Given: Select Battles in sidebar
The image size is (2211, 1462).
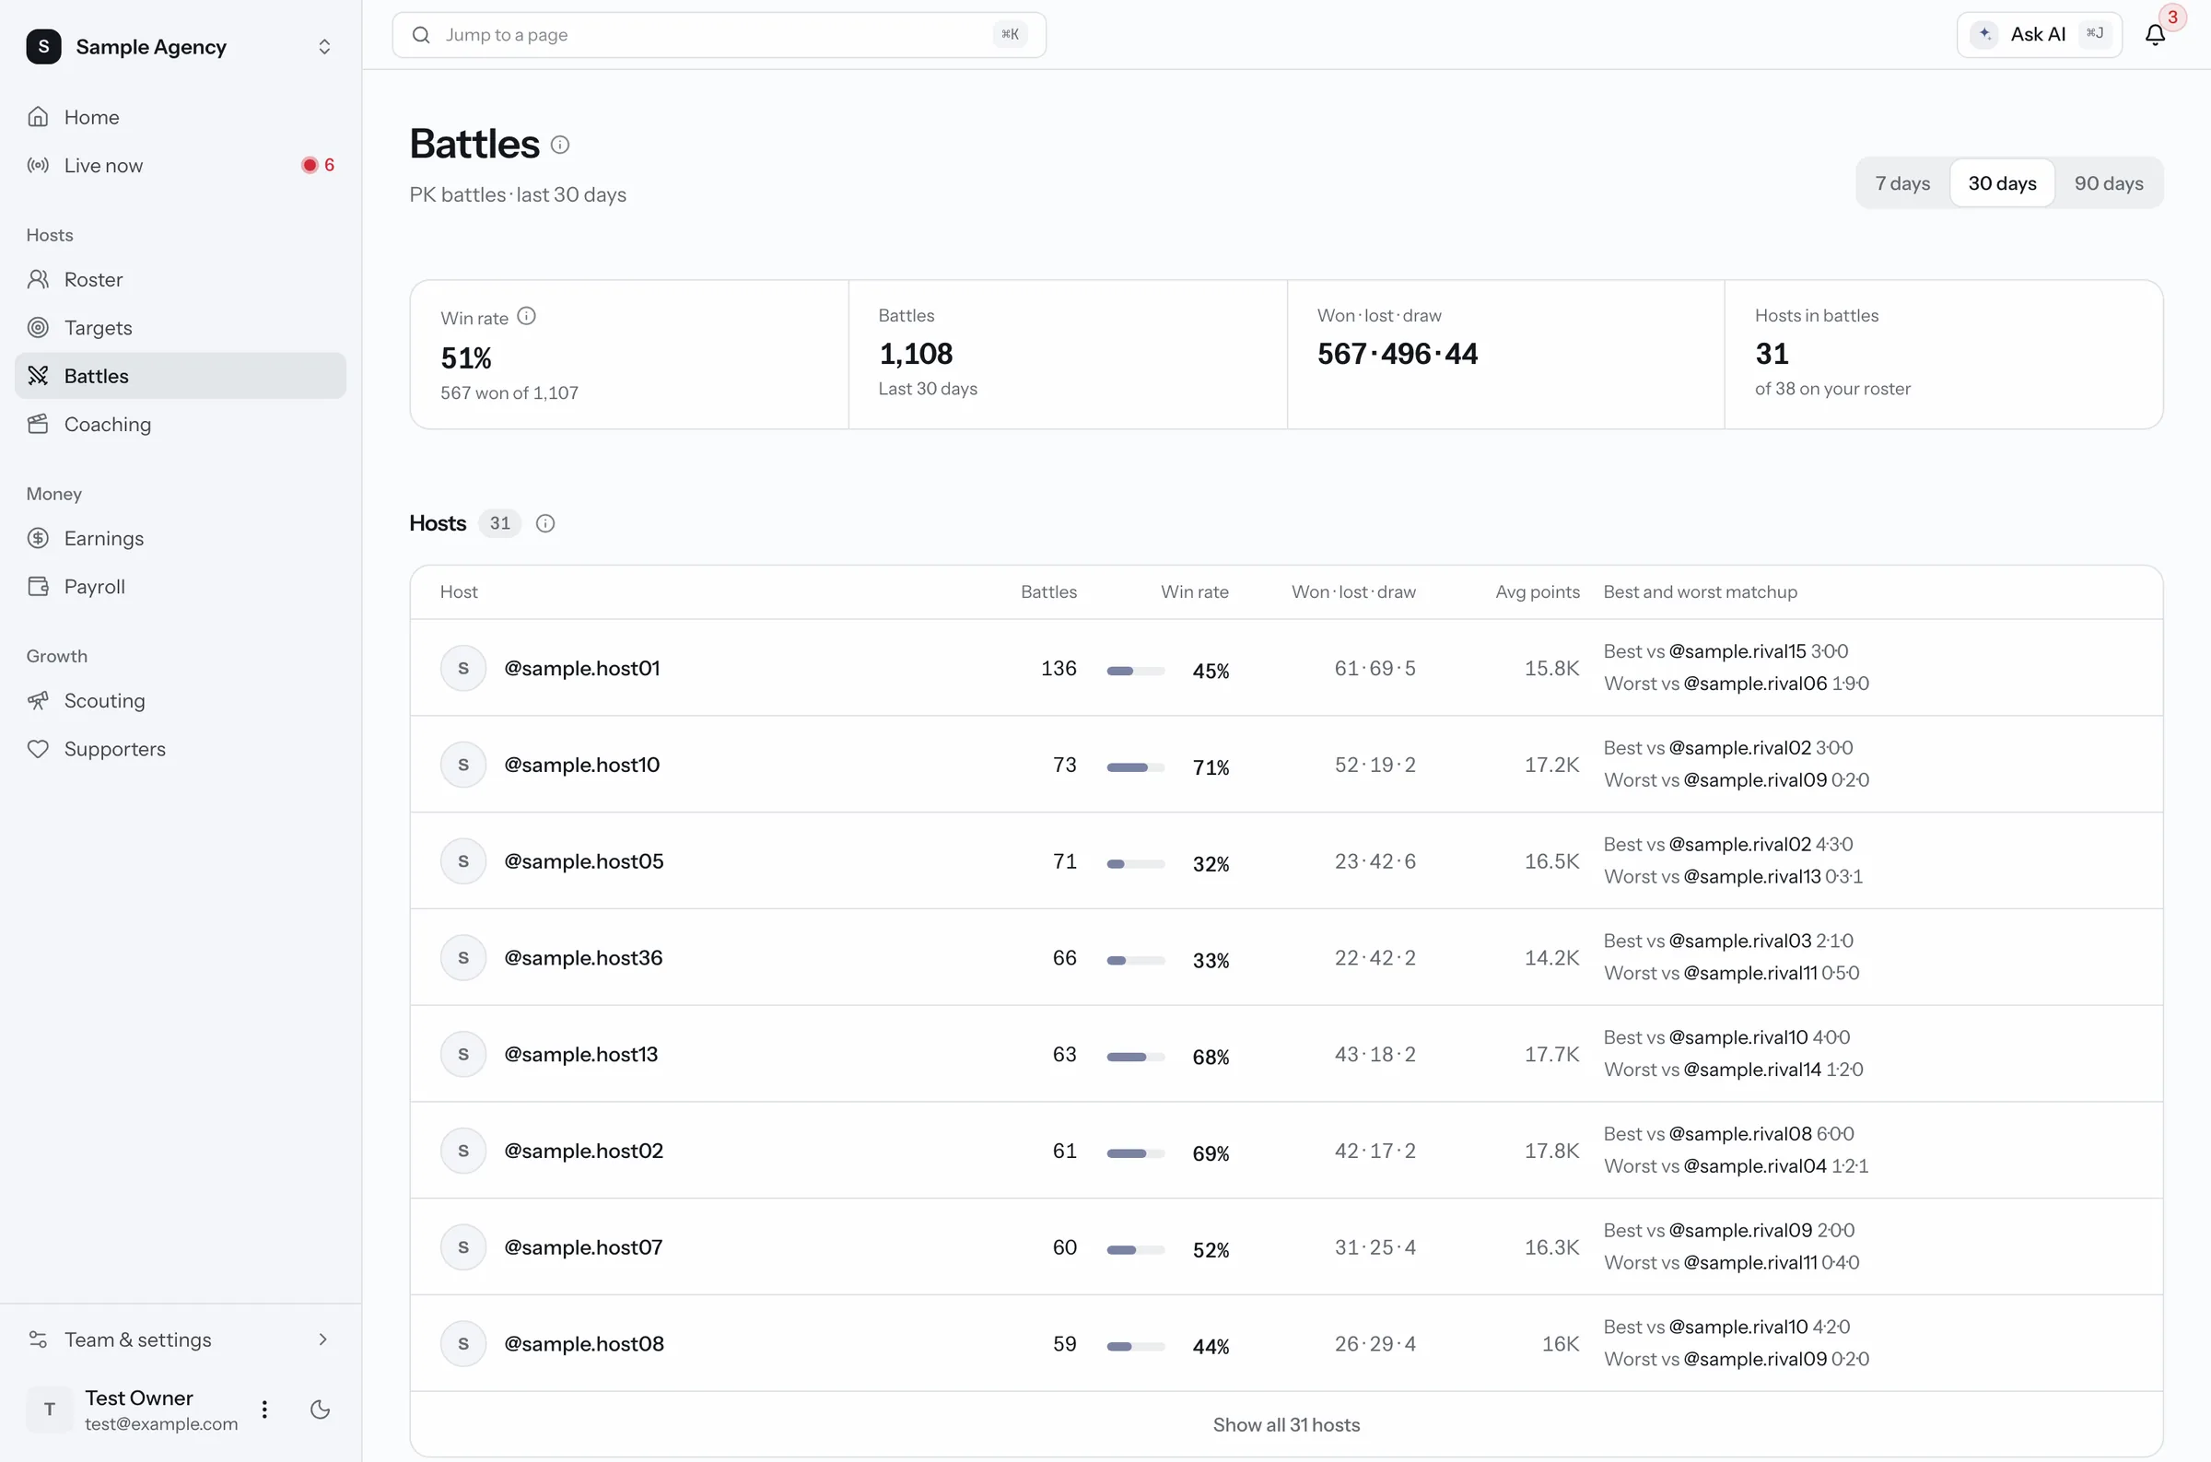Looking at the screenshot, I should 181,376.
